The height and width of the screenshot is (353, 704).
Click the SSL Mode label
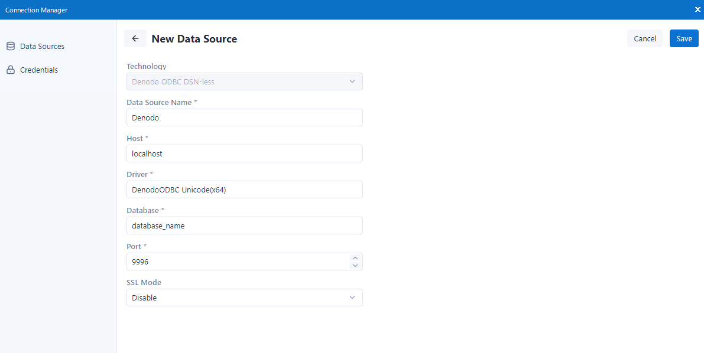click(x=144, y=283)
